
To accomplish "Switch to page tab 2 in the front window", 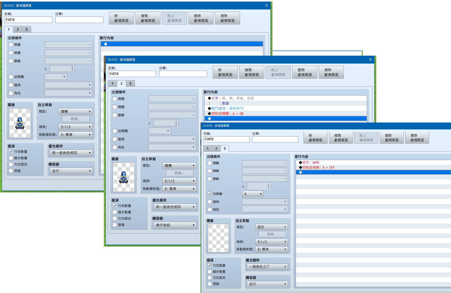I will click(216, 149).
